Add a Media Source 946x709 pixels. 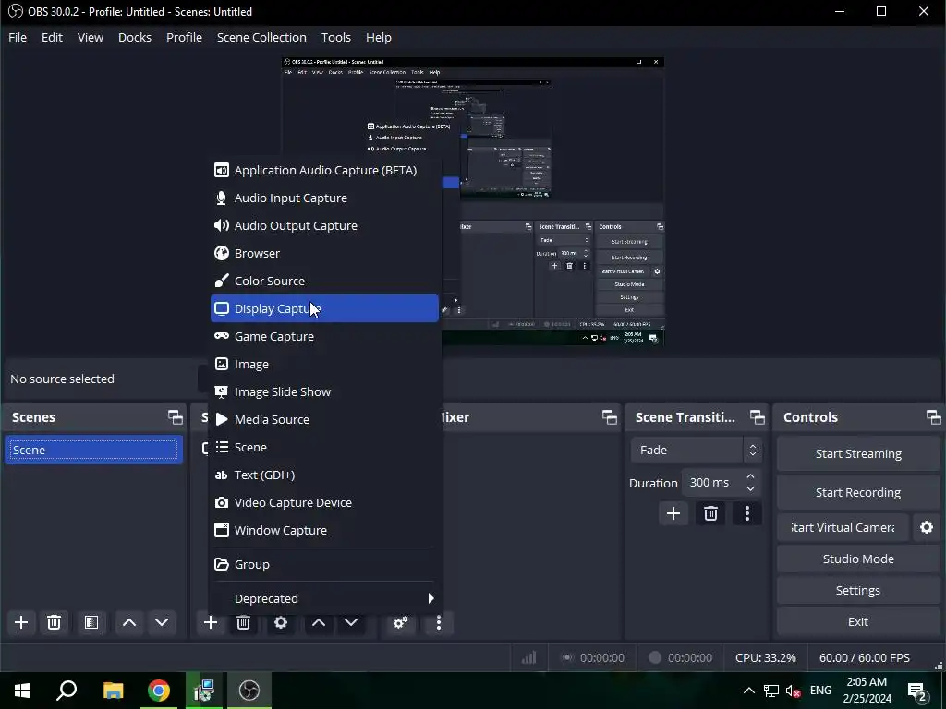pos(324,420)
